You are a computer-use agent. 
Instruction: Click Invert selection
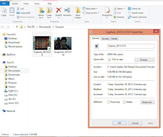pos(137,17)
